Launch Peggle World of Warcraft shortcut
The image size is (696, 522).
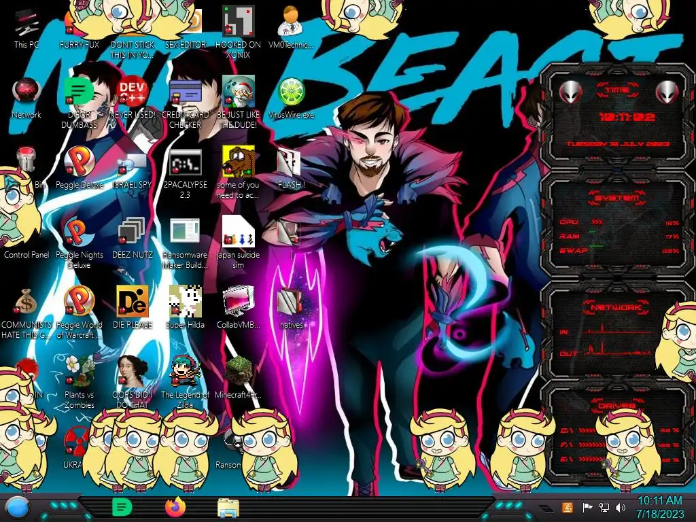coord(80,313)
